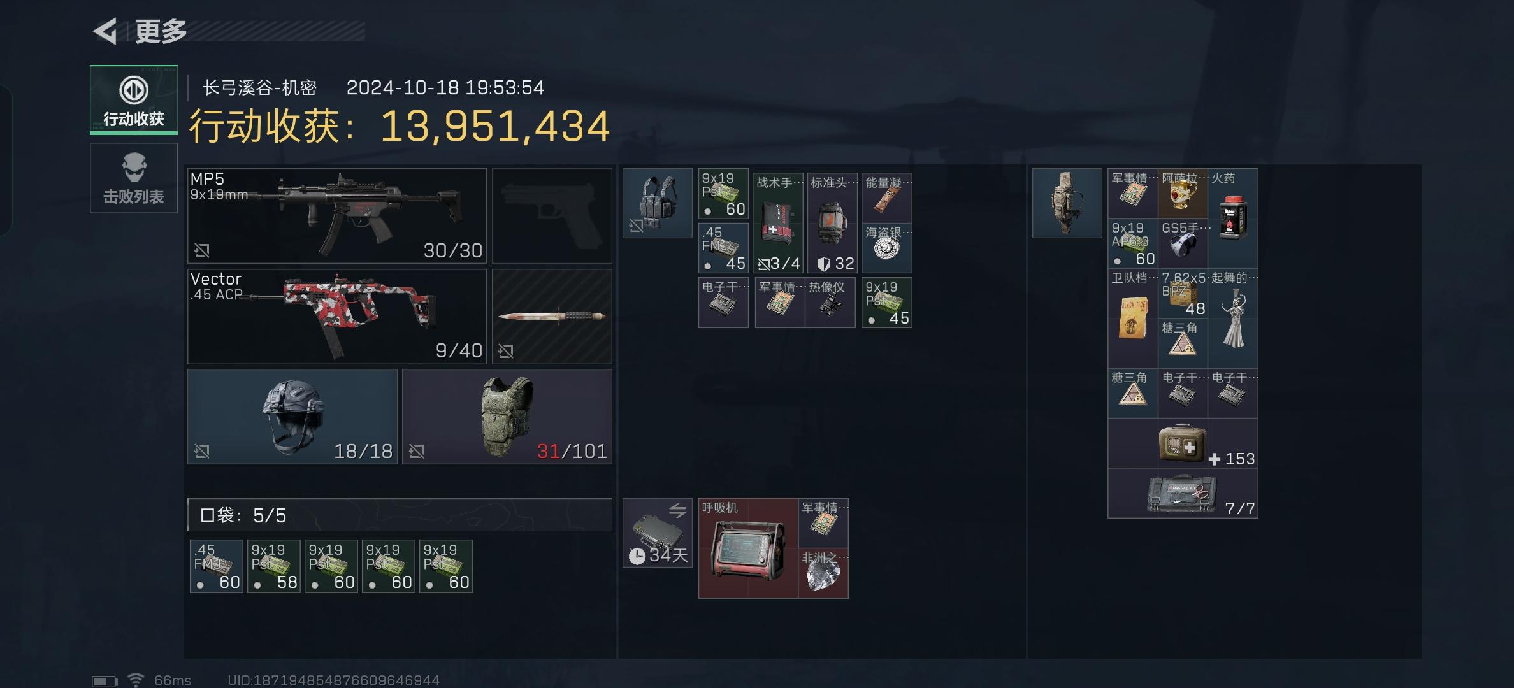Select the 热像仪 thermal imager item
1514x688 pixels.
click(x=830, y=303)
